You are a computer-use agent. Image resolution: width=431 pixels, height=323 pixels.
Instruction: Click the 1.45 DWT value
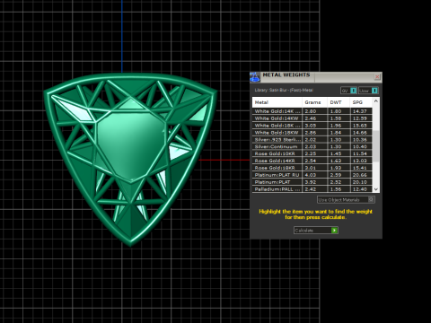[x=336, y=153]
